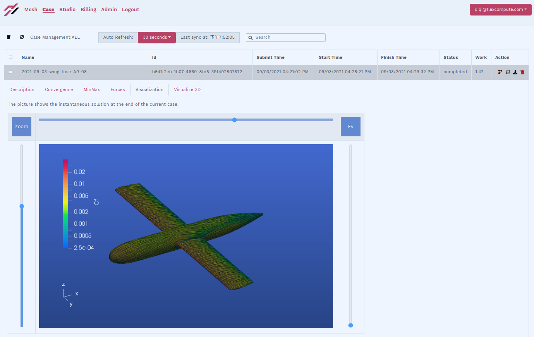Click the horizontal slider handle above the image
534x337 pixels.
pos(234,120)
